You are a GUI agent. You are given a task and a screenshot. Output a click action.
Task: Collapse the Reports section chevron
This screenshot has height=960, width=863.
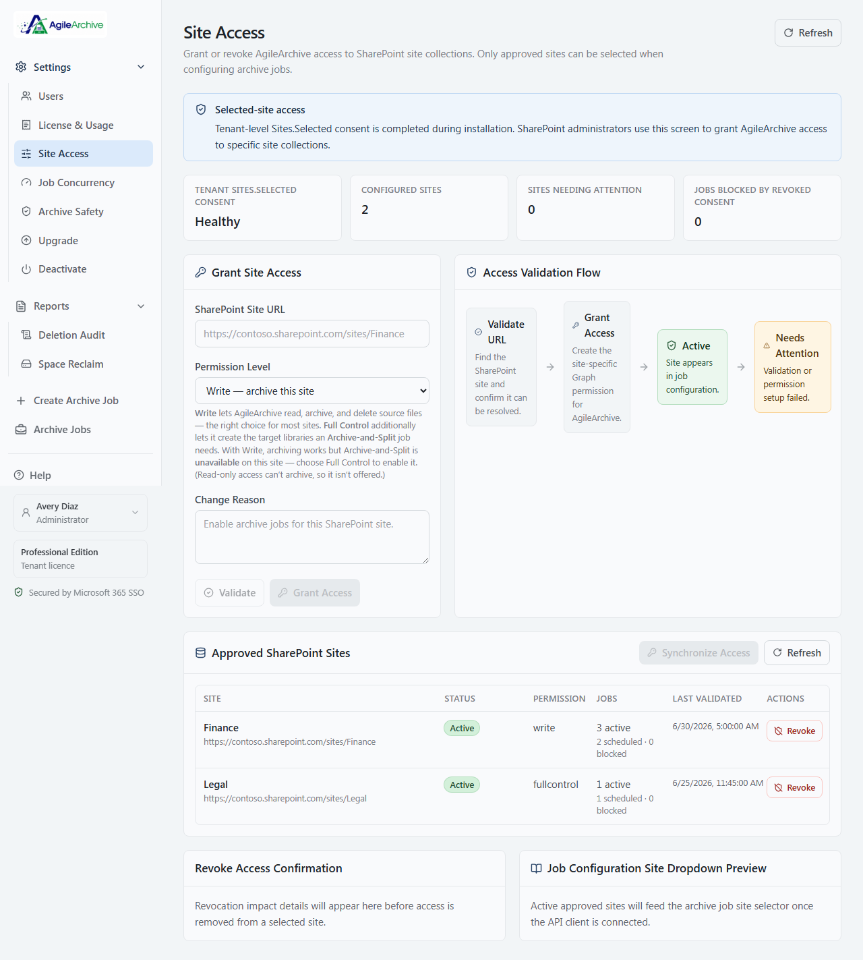tap(141, 306)
